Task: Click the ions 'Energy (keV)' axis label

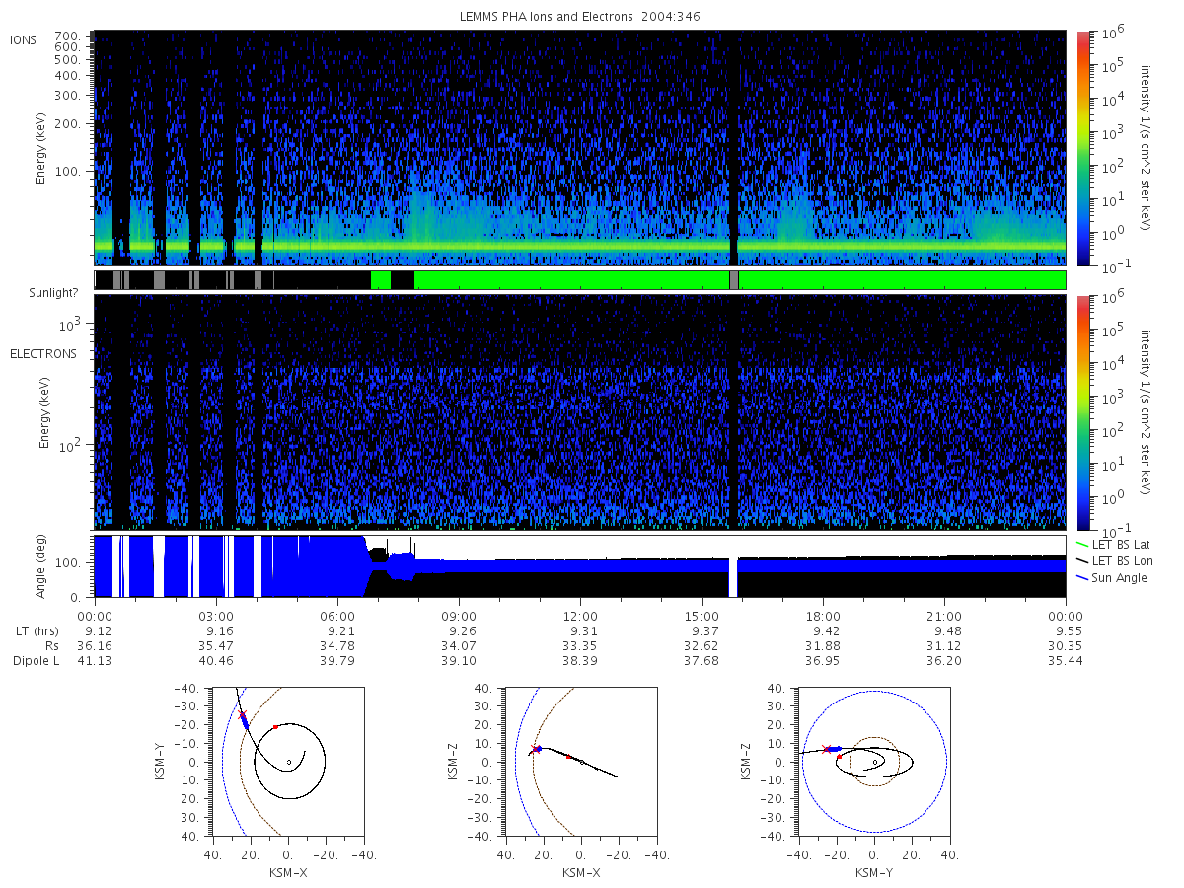Action: coord(42,149)
